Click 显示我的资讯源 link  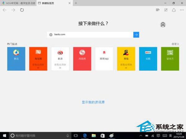point(93,102)
